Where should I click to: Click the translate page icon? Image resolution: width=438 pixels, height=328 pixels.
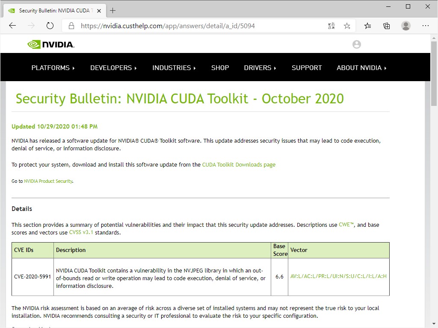(x=331, y=26)
